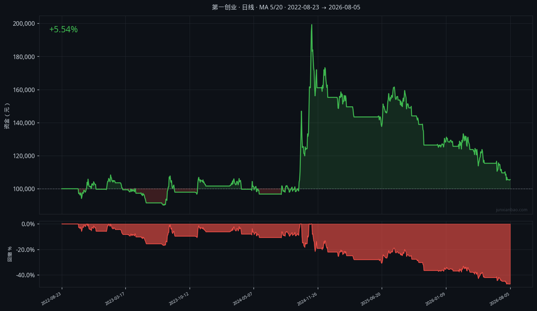Select the 2023-10-12 date axis label
The image size is (537, 311).
click(179, 299)
